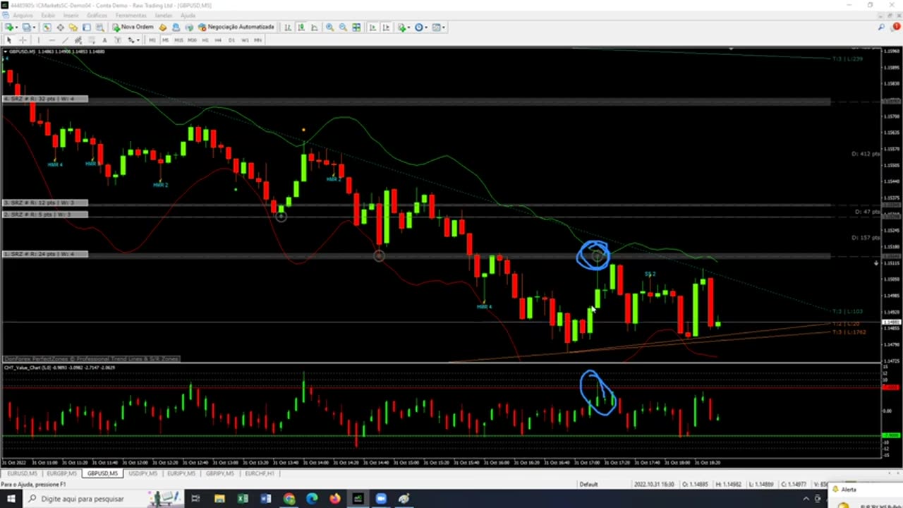903x508 pixels.
Task: Select the cursor arrow tool
Action: click(x=9, y=40)
